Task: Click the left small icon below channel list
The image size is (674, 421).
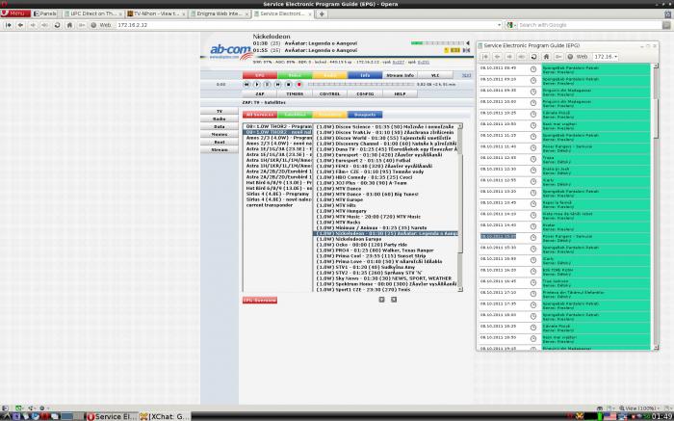Action: tap(381, 300)
